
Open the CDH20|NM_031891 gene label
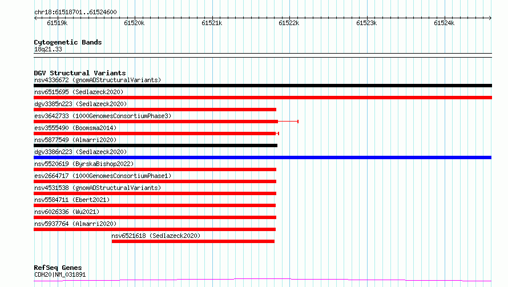[60, 274]
